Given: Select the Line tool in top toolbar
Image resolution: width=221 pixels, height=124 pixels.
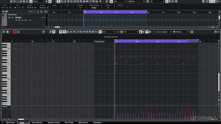Looking at the screenshot, I should click(90, 1).
